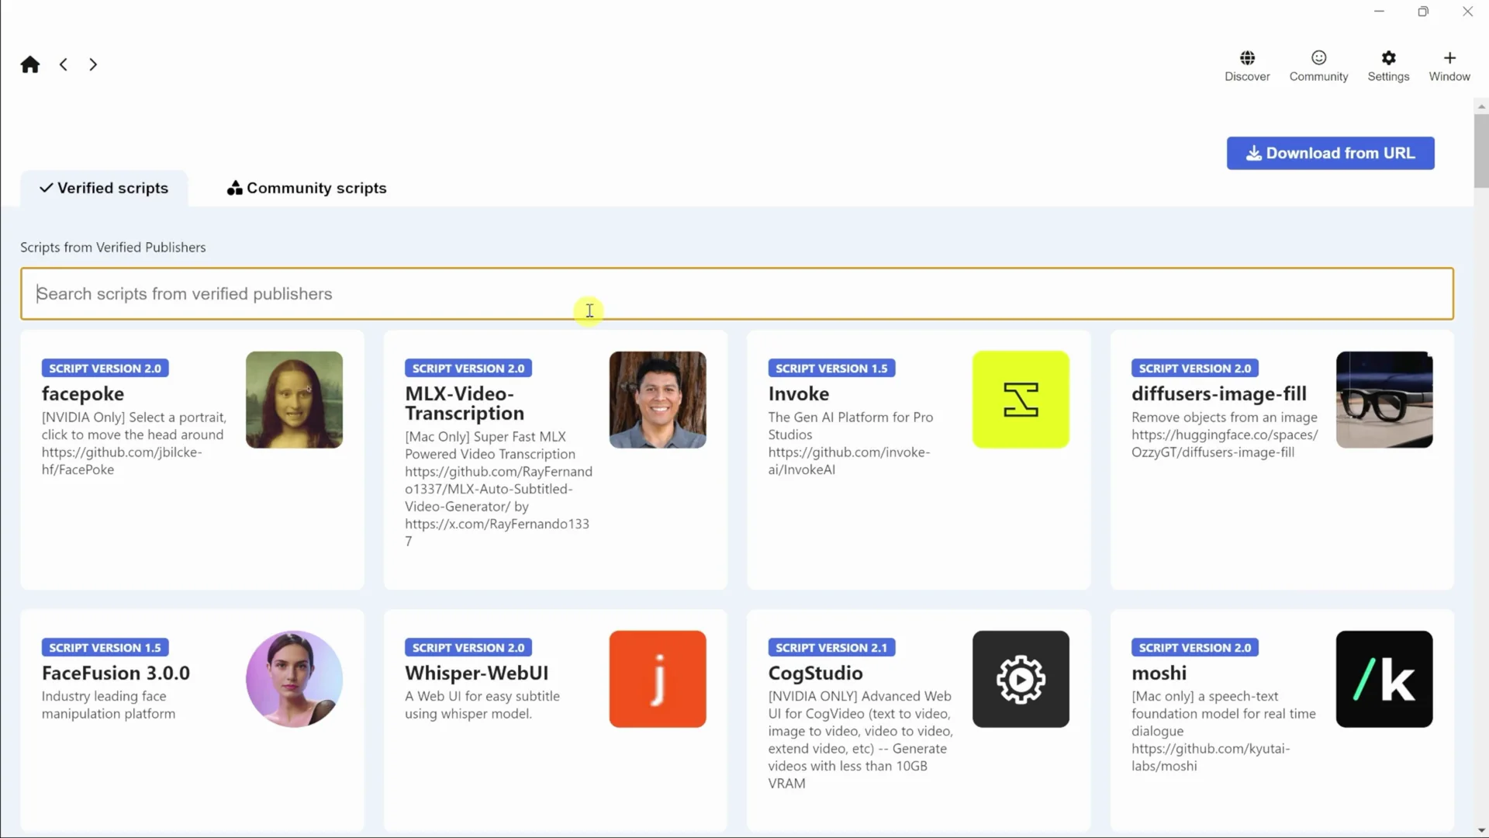Image resolution: width=1489 pixels, height=838 pixels.
Task: Navigate back with the left arrow
Action: pos(64,64)
